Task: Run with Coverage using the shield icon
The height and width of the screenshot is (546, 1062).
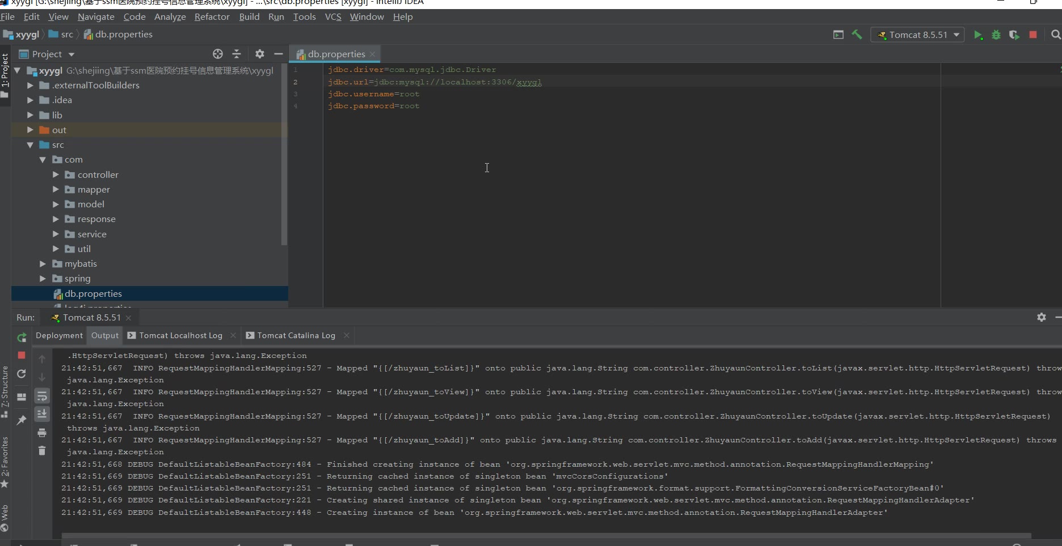Action: (1014, 35)
